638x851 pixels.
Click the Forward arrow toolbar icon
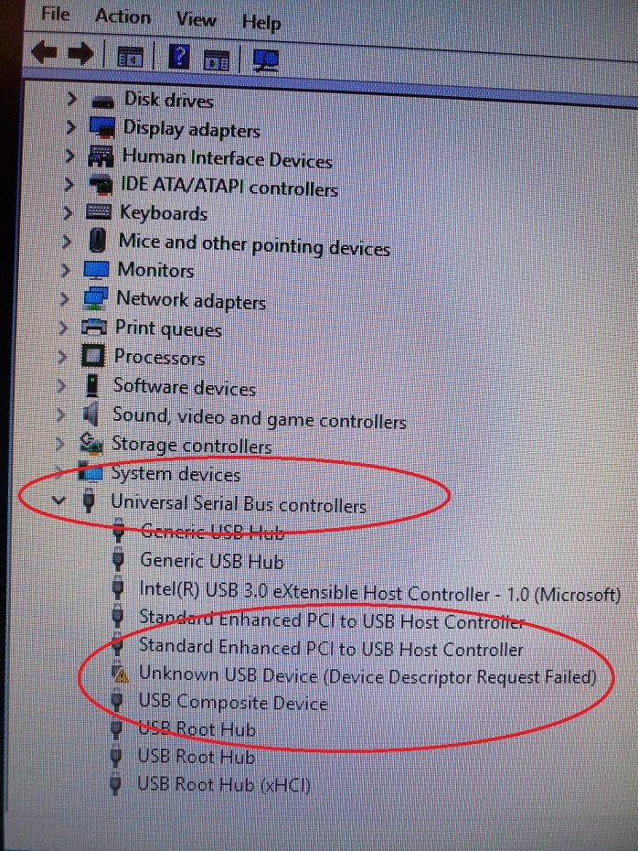(x=80, y=54)
